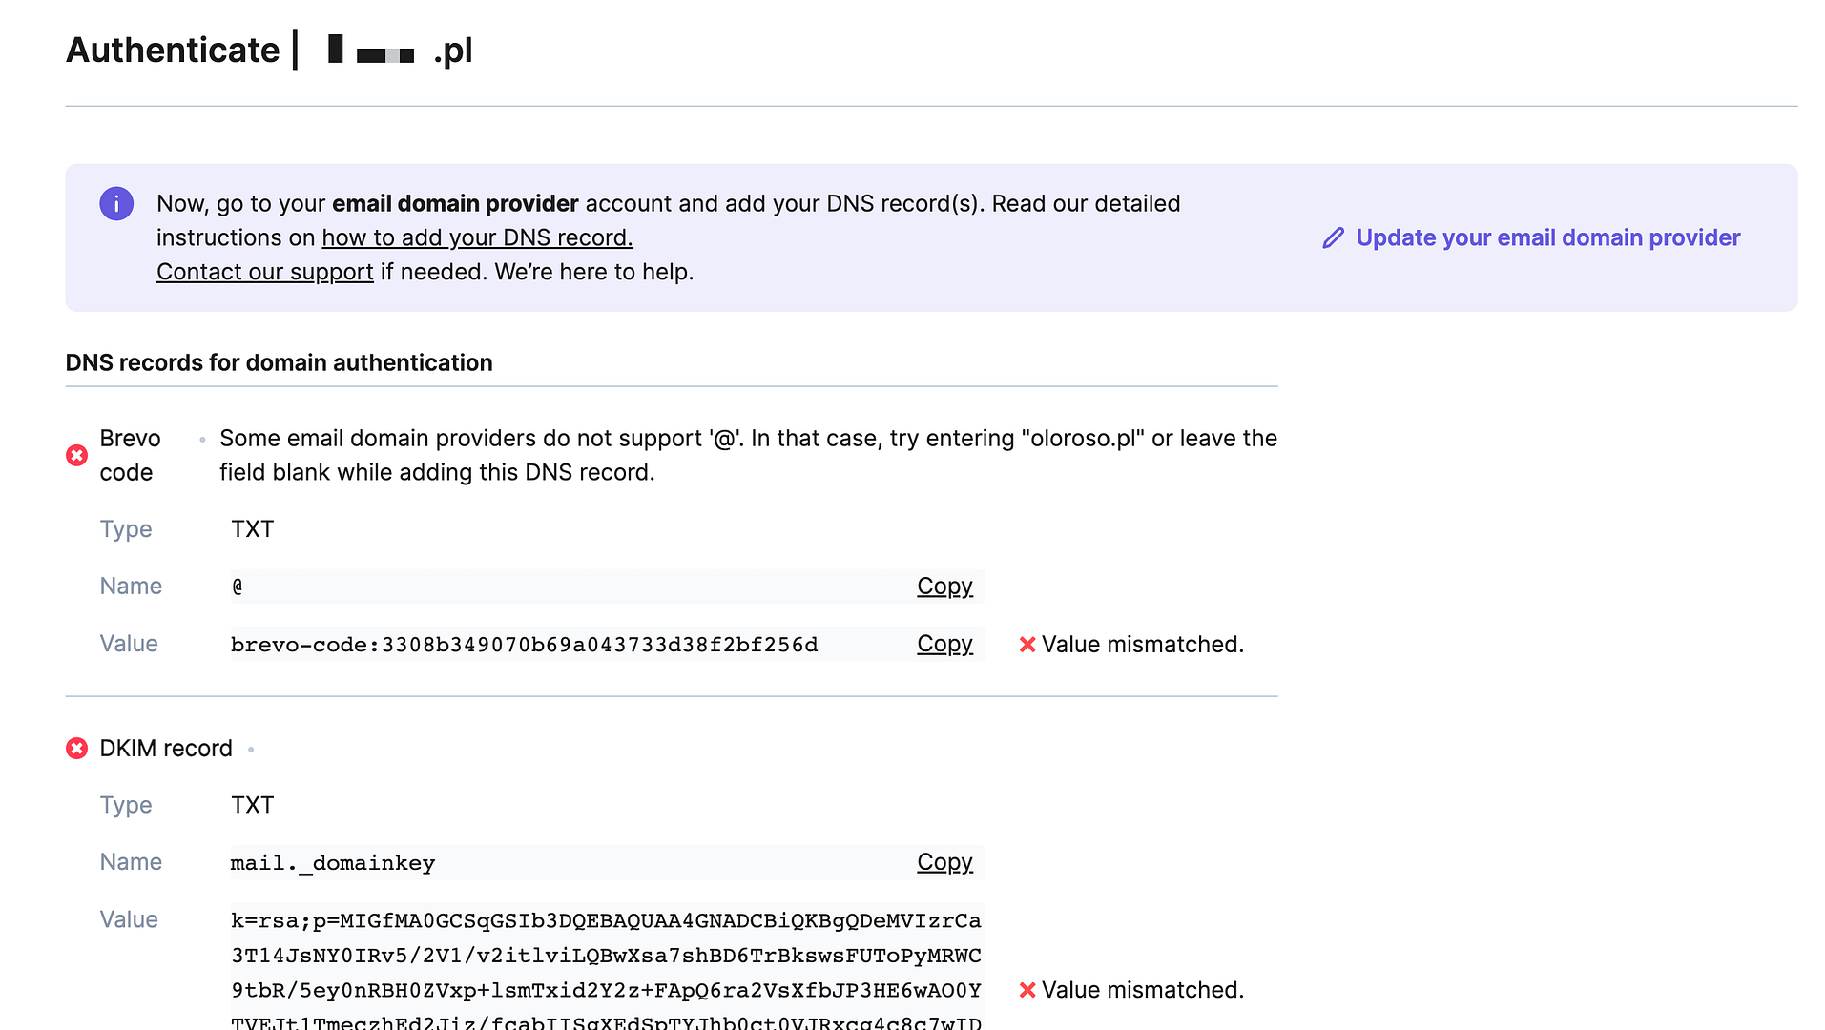Click the DKIM record heading
This screenshot has height=1030, width=1825.
point(166,749)
